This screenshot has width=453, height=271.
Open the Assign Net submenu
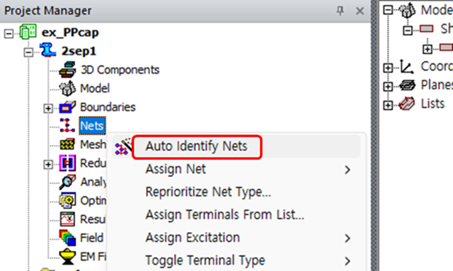pyautogui.click(x=176, y=169)
